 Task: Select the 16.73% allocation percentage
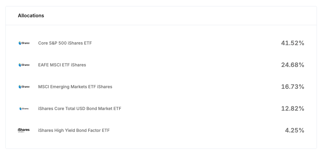point(292,87)
